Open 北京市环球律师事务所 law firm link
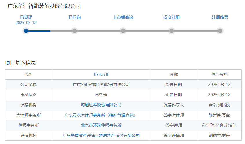Viewport: 245px width, 144px height. 101,125
